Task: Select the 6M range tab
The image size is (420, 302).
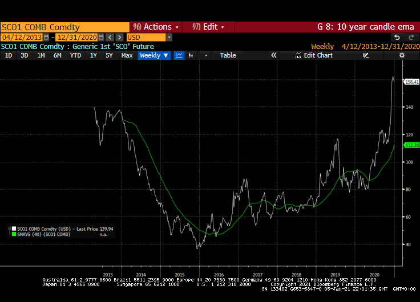Action: coord(57,55)
